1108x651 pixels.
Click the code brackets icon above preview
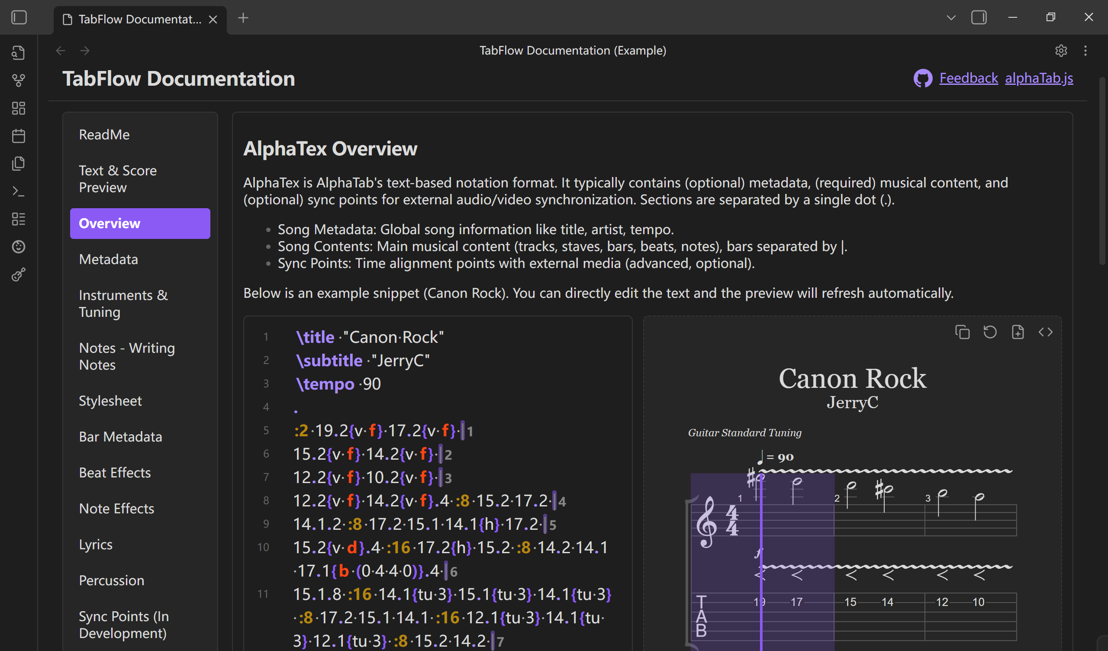1046,332
